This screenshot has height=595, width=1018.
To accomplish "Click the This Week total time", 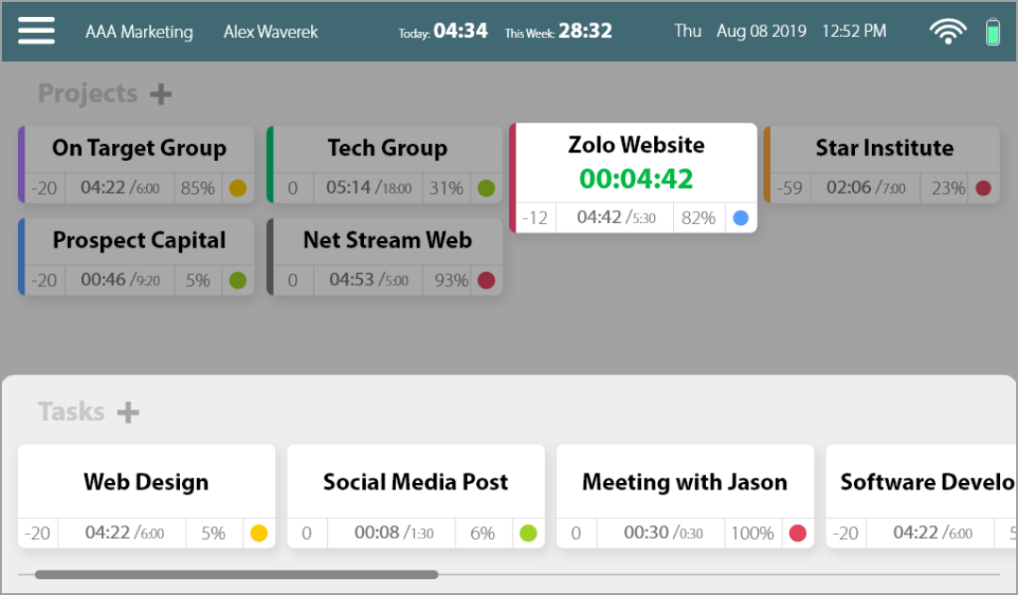I will click(584, 31).
